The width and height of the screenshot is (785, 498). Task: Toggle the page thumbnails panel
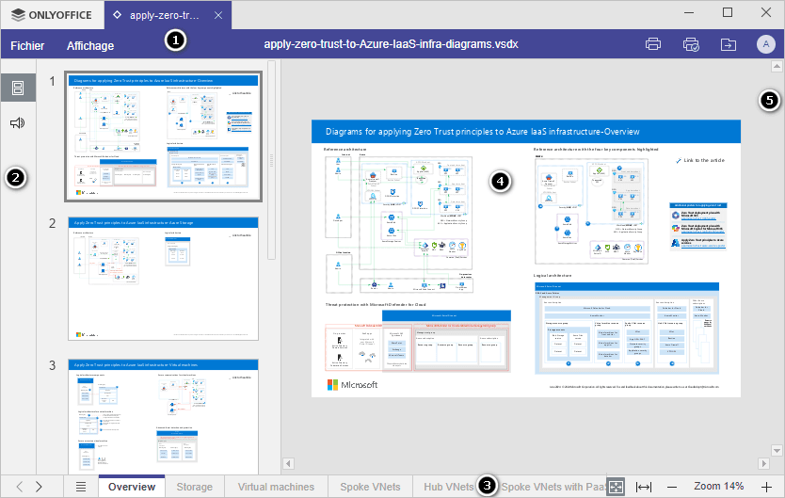(x=18, y=88)
